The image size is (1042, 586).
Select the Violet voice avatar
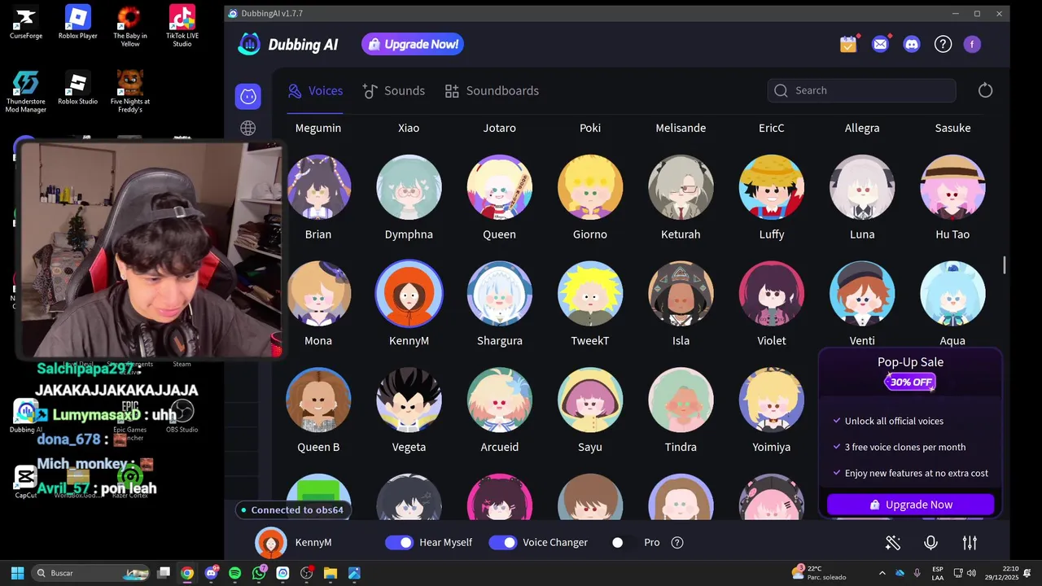coord(772,294)
